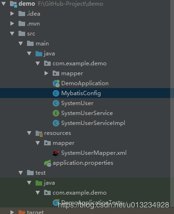Click the demo project module icon
Viewport: 174px width, 214px height.
[13, 4]
